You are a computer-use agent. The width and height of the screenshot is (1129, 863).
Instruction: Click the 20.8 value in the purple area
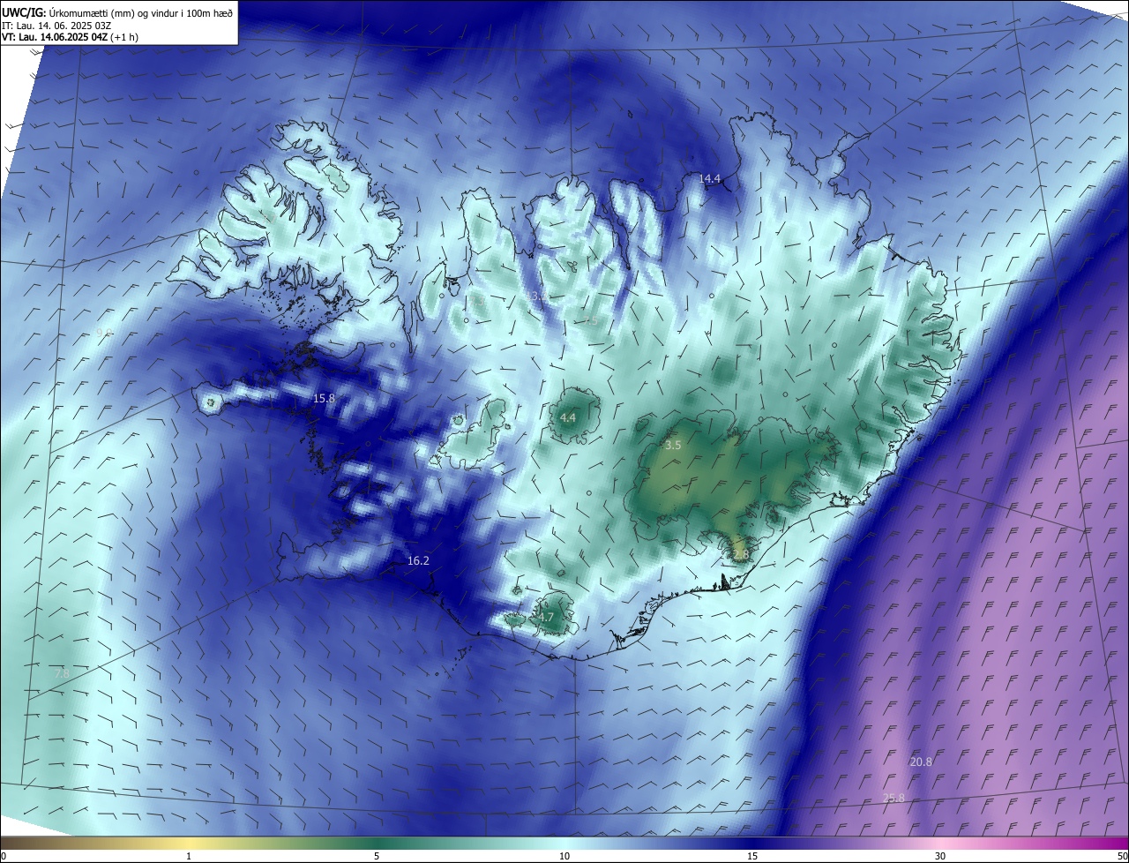[921, 762]
